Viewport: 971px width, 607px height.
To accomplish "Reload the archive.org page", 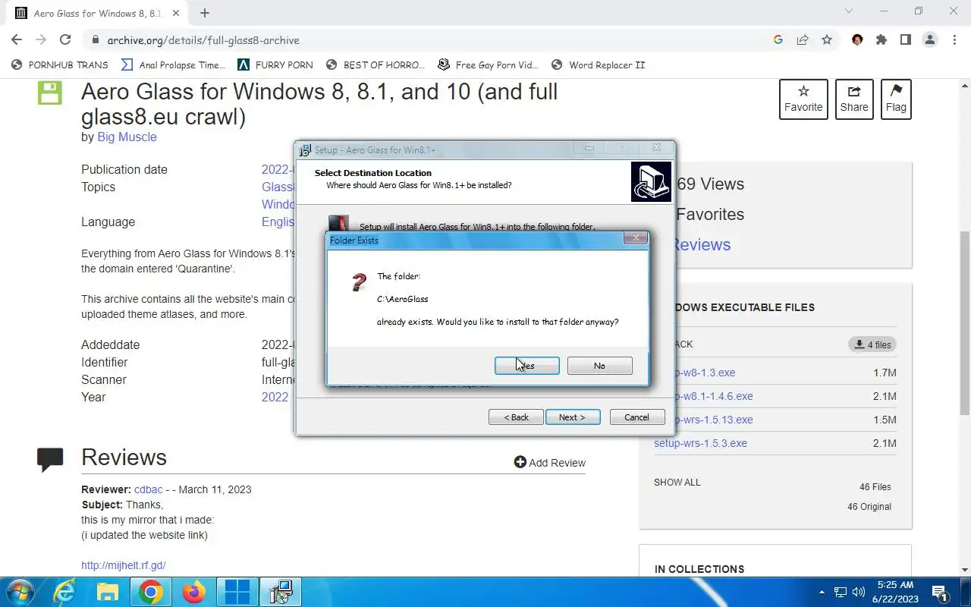I will point(65,40).
